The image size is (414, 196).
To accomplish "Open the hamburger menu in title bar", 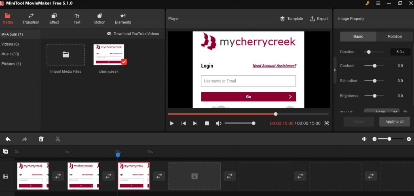I will tap(378, 3).
